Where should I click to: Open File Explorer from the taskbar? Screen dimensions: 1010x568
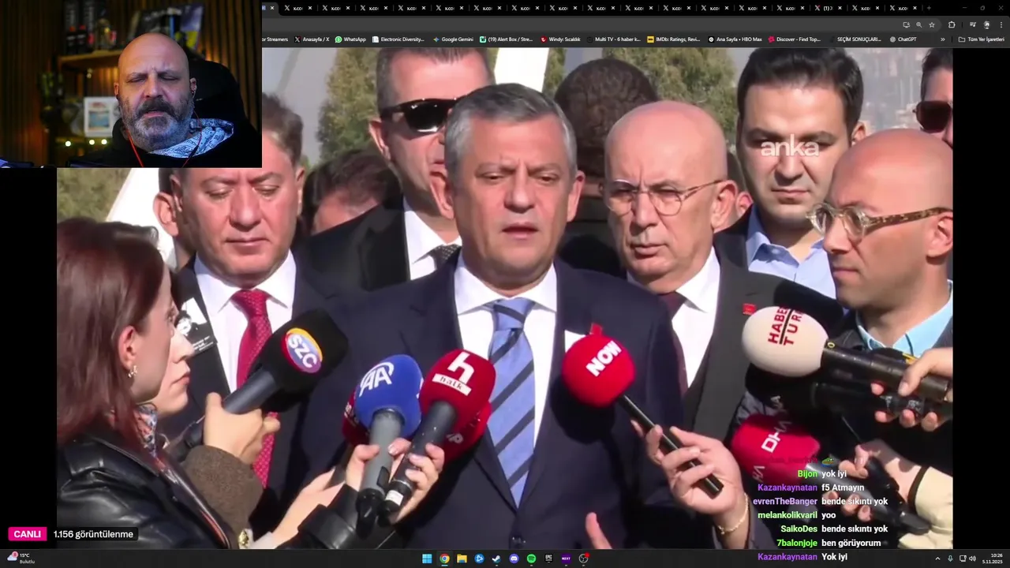(462, 559)
